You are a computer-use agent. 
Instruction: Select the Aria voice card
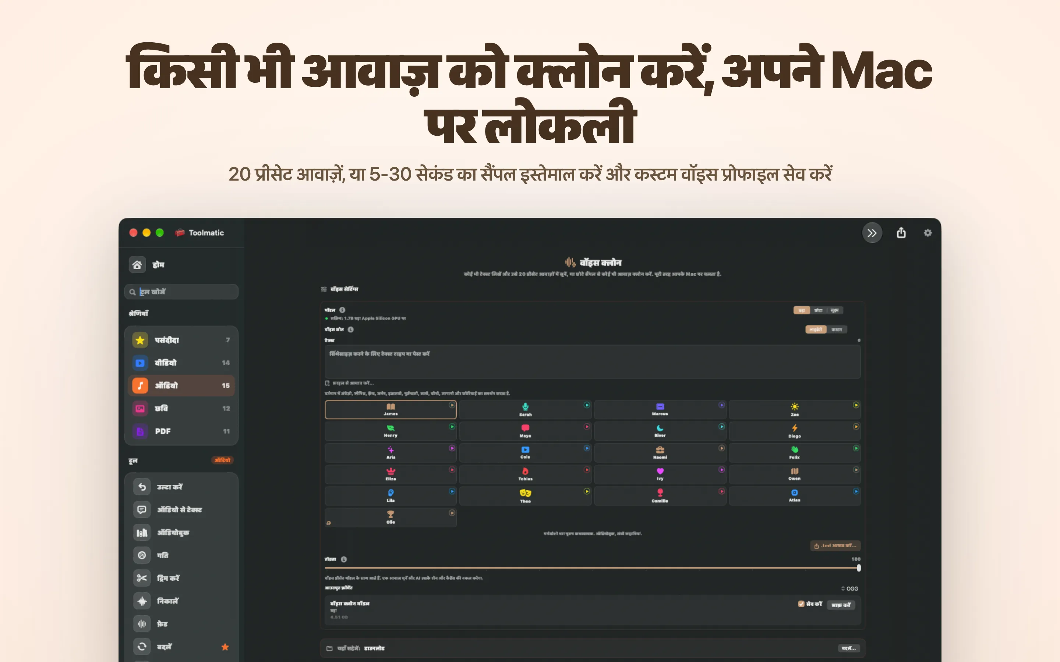[x=391, y=453]
